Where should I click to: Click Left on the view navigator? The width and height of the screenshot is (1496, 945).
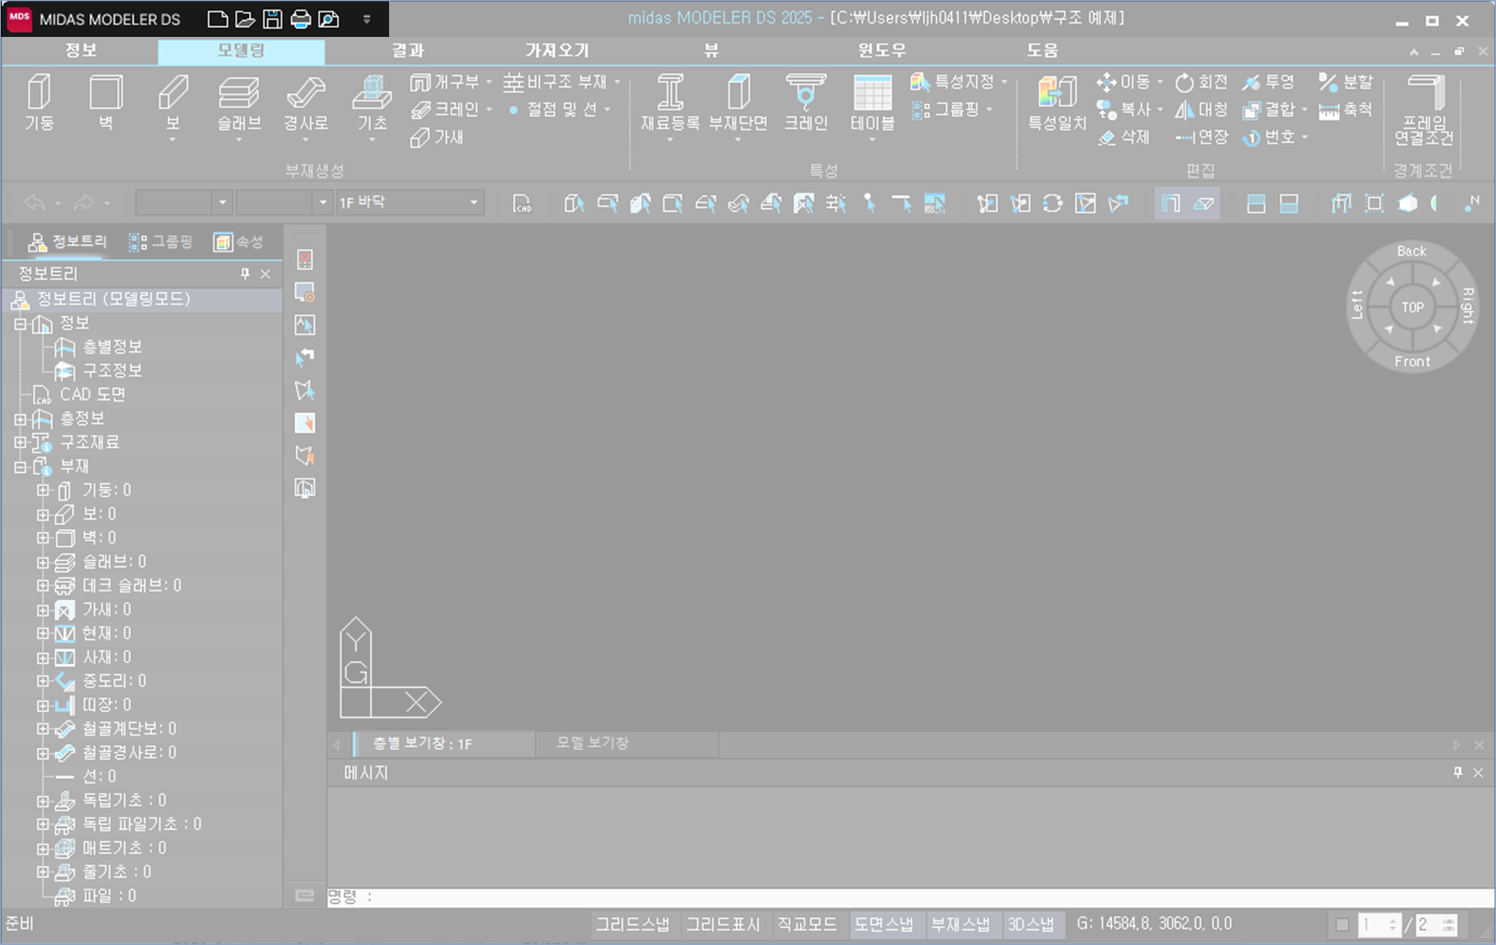click(x=1358, y=305)
